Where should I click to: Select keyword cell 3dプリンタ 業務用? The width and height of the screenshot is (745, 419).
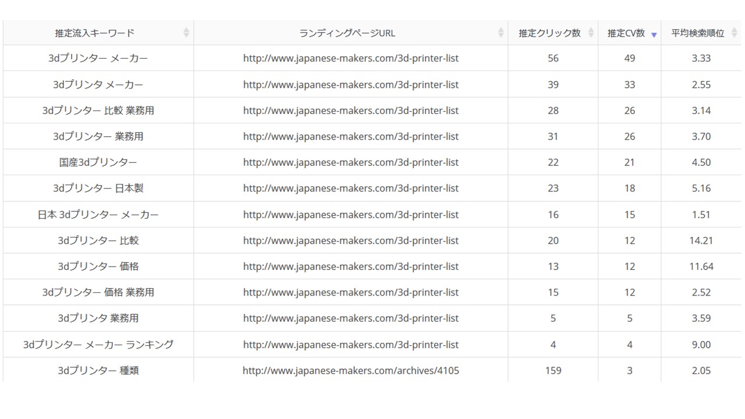[x=98, y=318]
